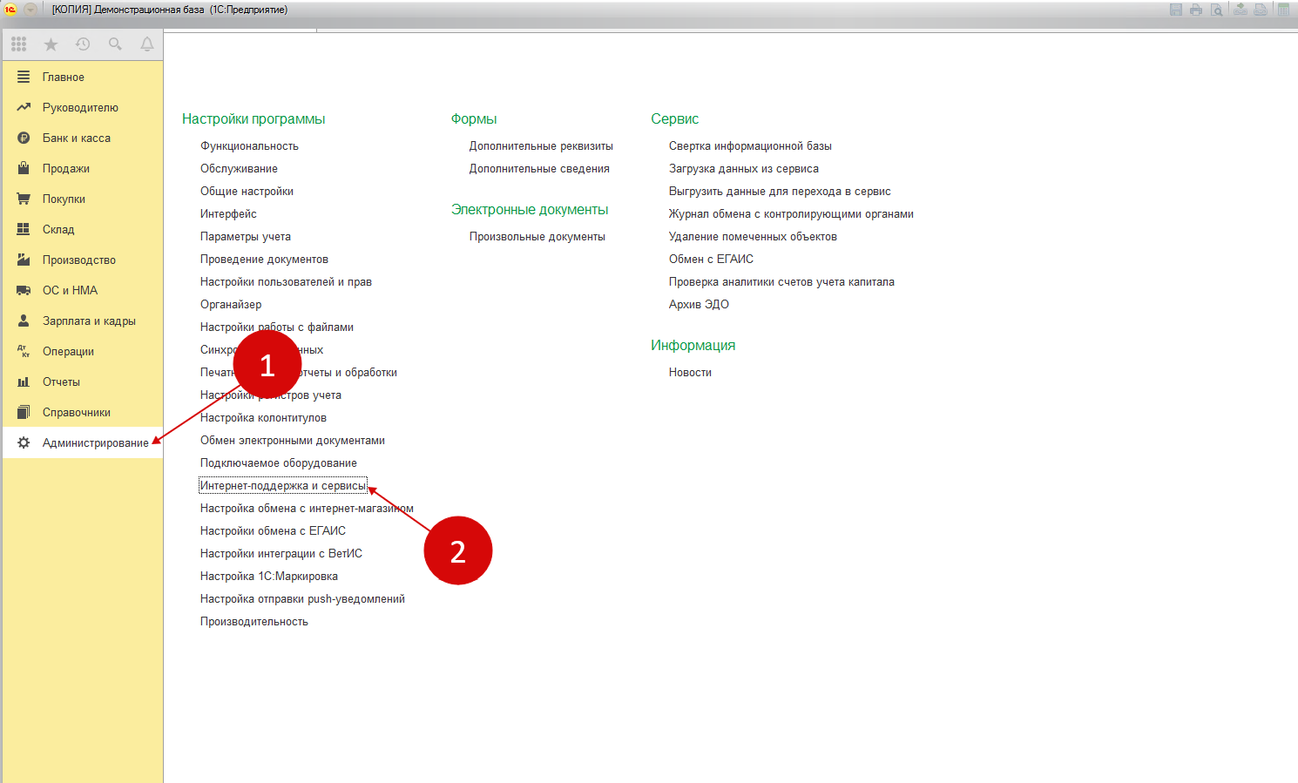
Task: Click the Print icon in title bar
Action: coord(1196,10)
